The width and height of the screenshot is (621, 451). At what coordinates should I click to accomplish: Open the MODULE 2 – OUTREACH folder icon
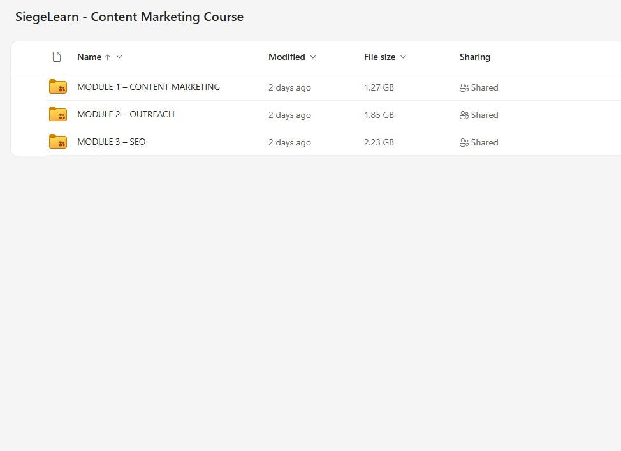(x=58, y=114)
